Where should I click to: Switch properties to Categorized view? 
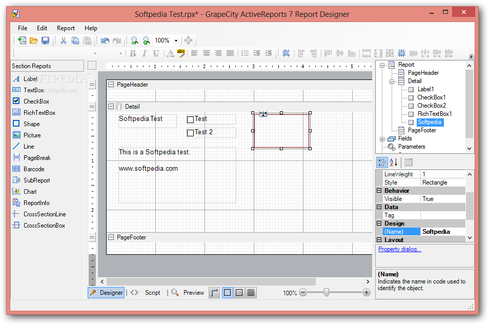(x=382, y=162)
